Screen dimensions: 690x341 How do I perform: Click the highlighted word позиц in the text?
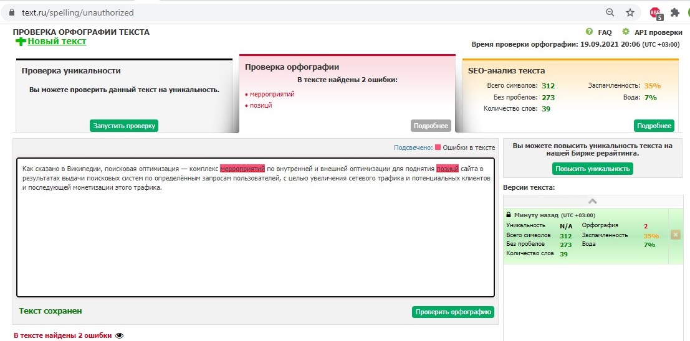pos(447,168)
